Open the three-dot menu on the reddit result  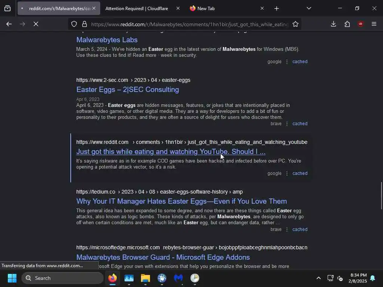point(287,173)
